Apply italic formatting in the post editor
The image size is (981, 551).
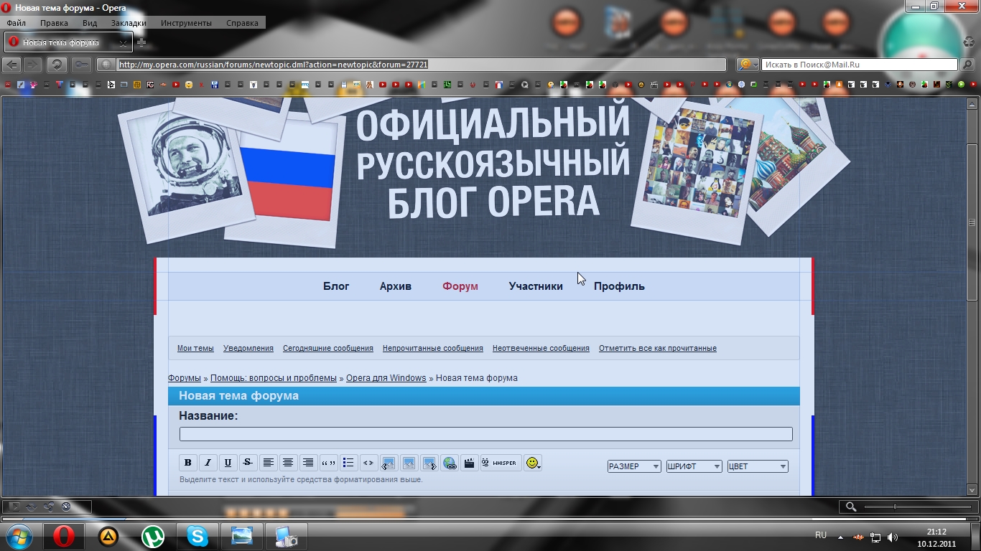click(208, 463)
